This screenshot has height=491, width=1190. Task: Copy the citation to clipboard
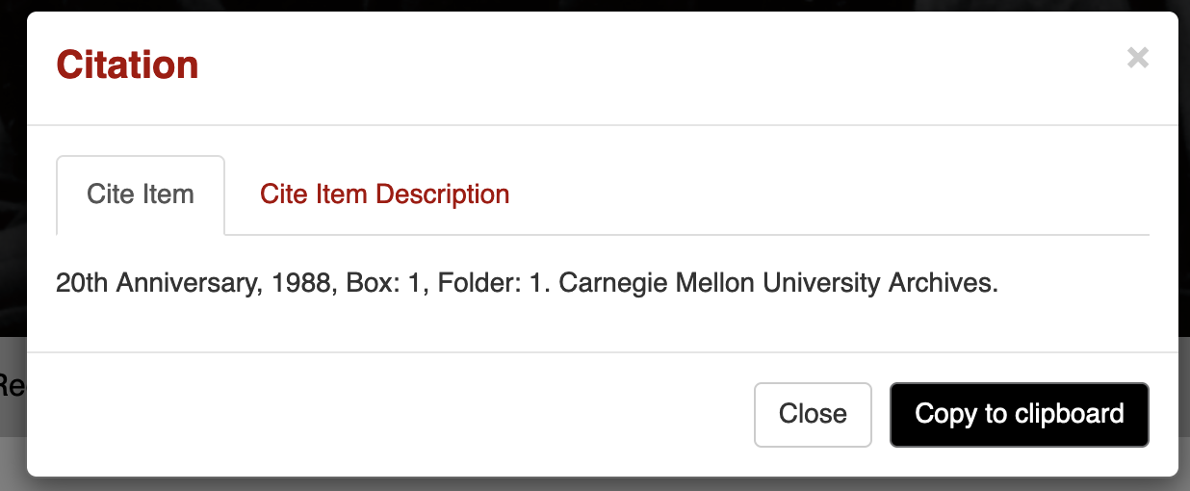(x=1019, y=414)
